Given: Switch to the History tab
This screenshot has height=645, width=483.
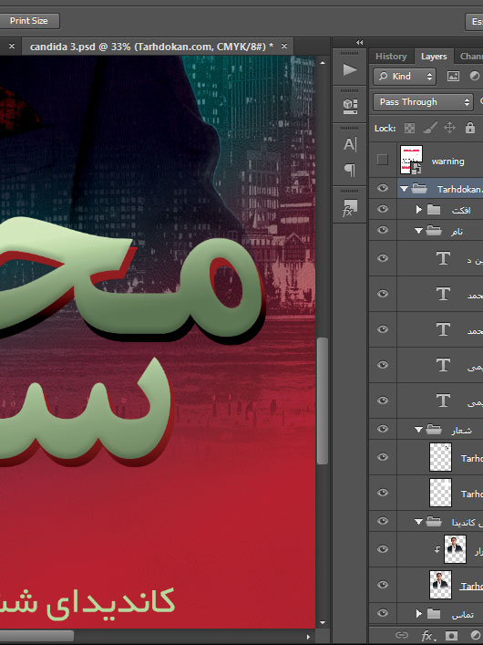Looking at the screenshot, I should 391,57.
